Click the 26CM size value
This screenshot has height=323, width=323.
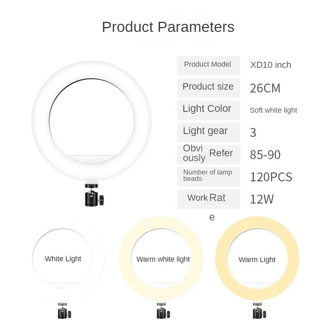tap(265, 88)
